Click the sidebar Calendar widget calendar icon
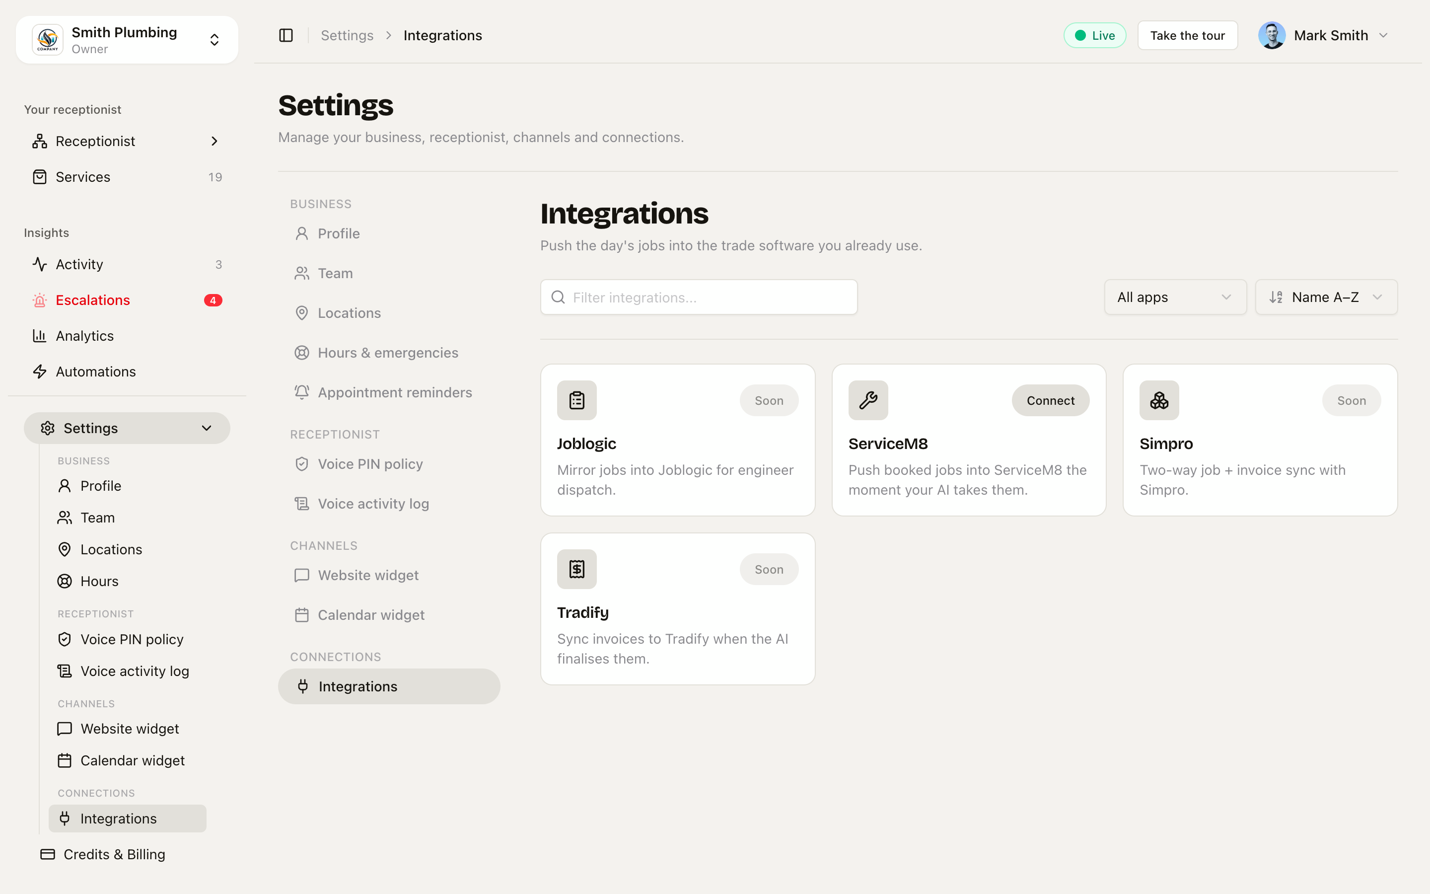The width and height of the screenshot is (1430, 894). click(65, 760)
